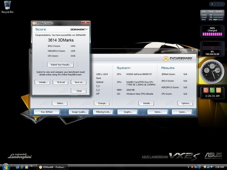Click the Select button in main window
Image resolution: width=227 pixels, height=170 pixels.
point(60,103)
